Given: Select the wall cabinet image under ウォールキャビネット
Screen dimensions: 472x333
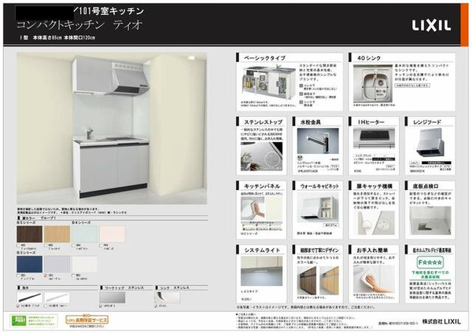Looking at the screenshot, I should pos(318,208).
